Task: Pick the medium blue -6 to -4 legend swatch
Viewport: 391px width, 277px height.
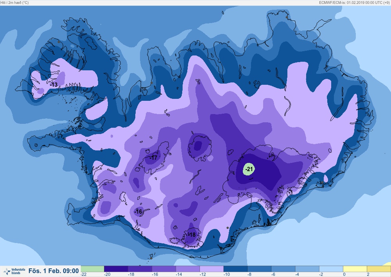Action: click(283, 269)
